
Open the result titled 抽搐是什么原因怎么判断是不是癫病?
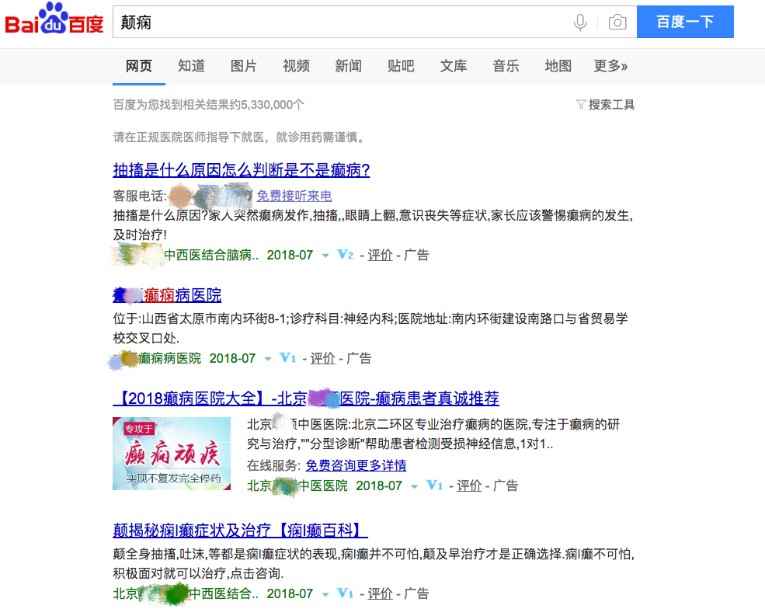[x=241, y=169]
